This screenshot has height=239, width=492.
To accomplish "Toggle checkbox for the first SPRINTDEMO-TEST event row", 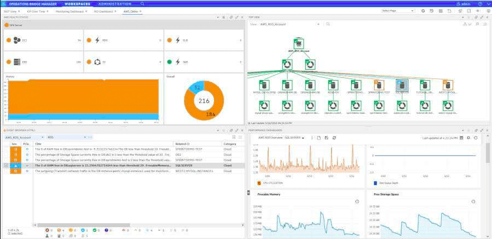I will tap(6, 149).
